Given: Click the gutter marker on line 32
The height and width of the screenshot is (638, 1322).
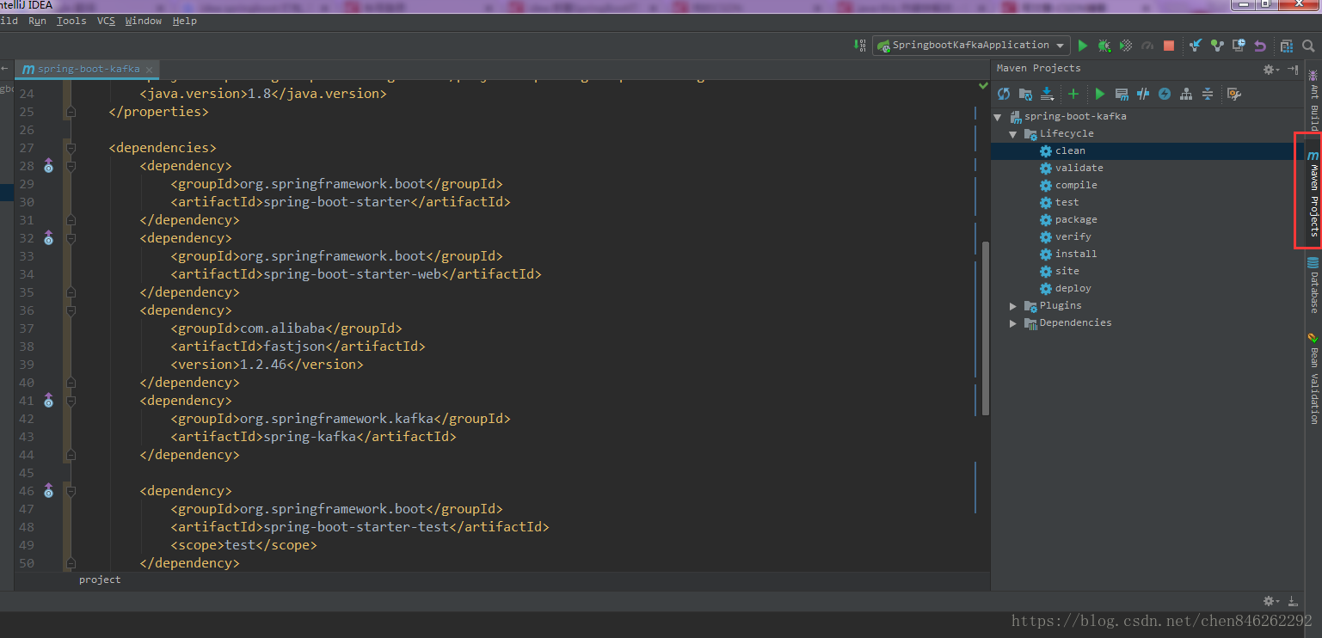Looking at the screenshot, I should (x=48, y=237).
